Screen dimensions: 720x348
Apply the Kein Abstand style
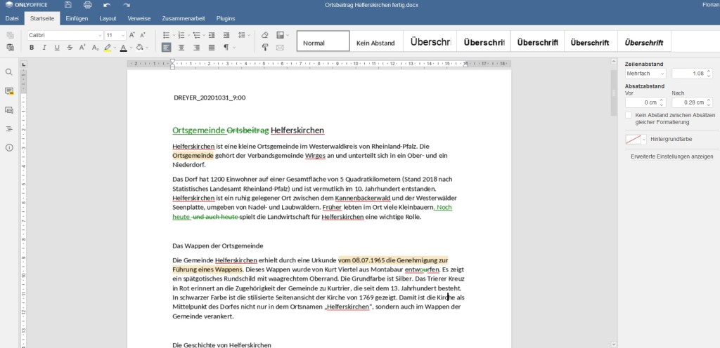coord(375,43)
